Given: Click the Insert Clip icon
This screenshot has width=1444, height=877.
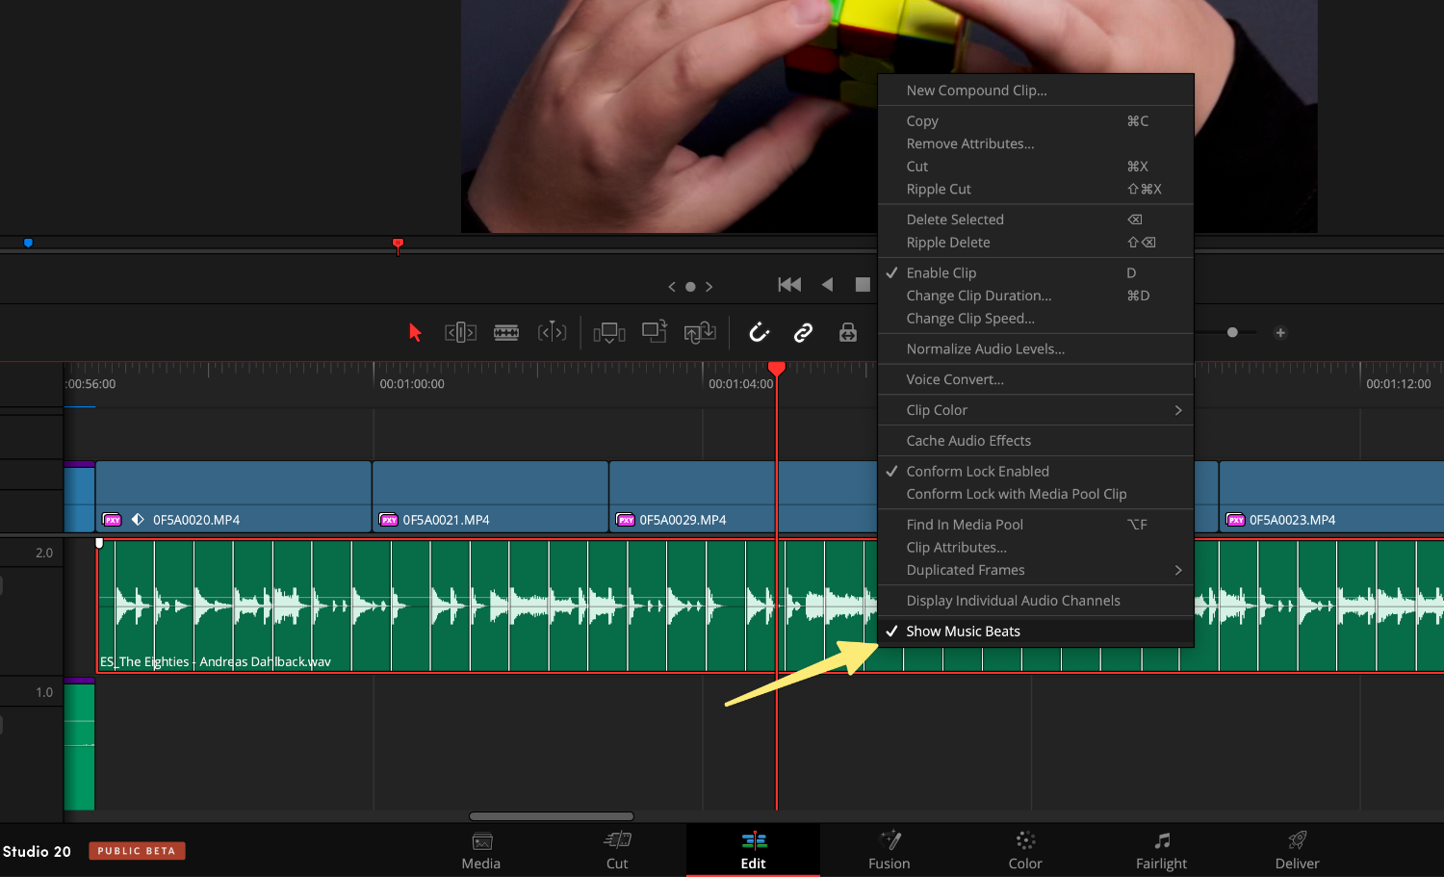Looking at the screenshot, I should pyautogui.click(x=609, y=332).
